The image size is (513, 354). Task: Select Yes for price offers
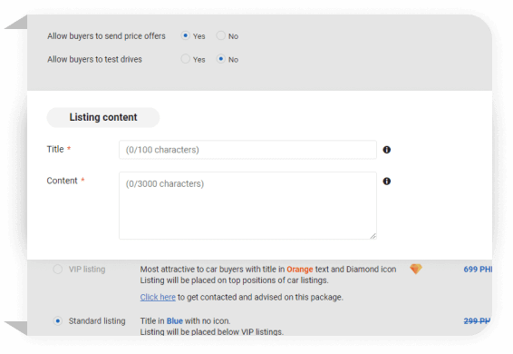point(186,35)
